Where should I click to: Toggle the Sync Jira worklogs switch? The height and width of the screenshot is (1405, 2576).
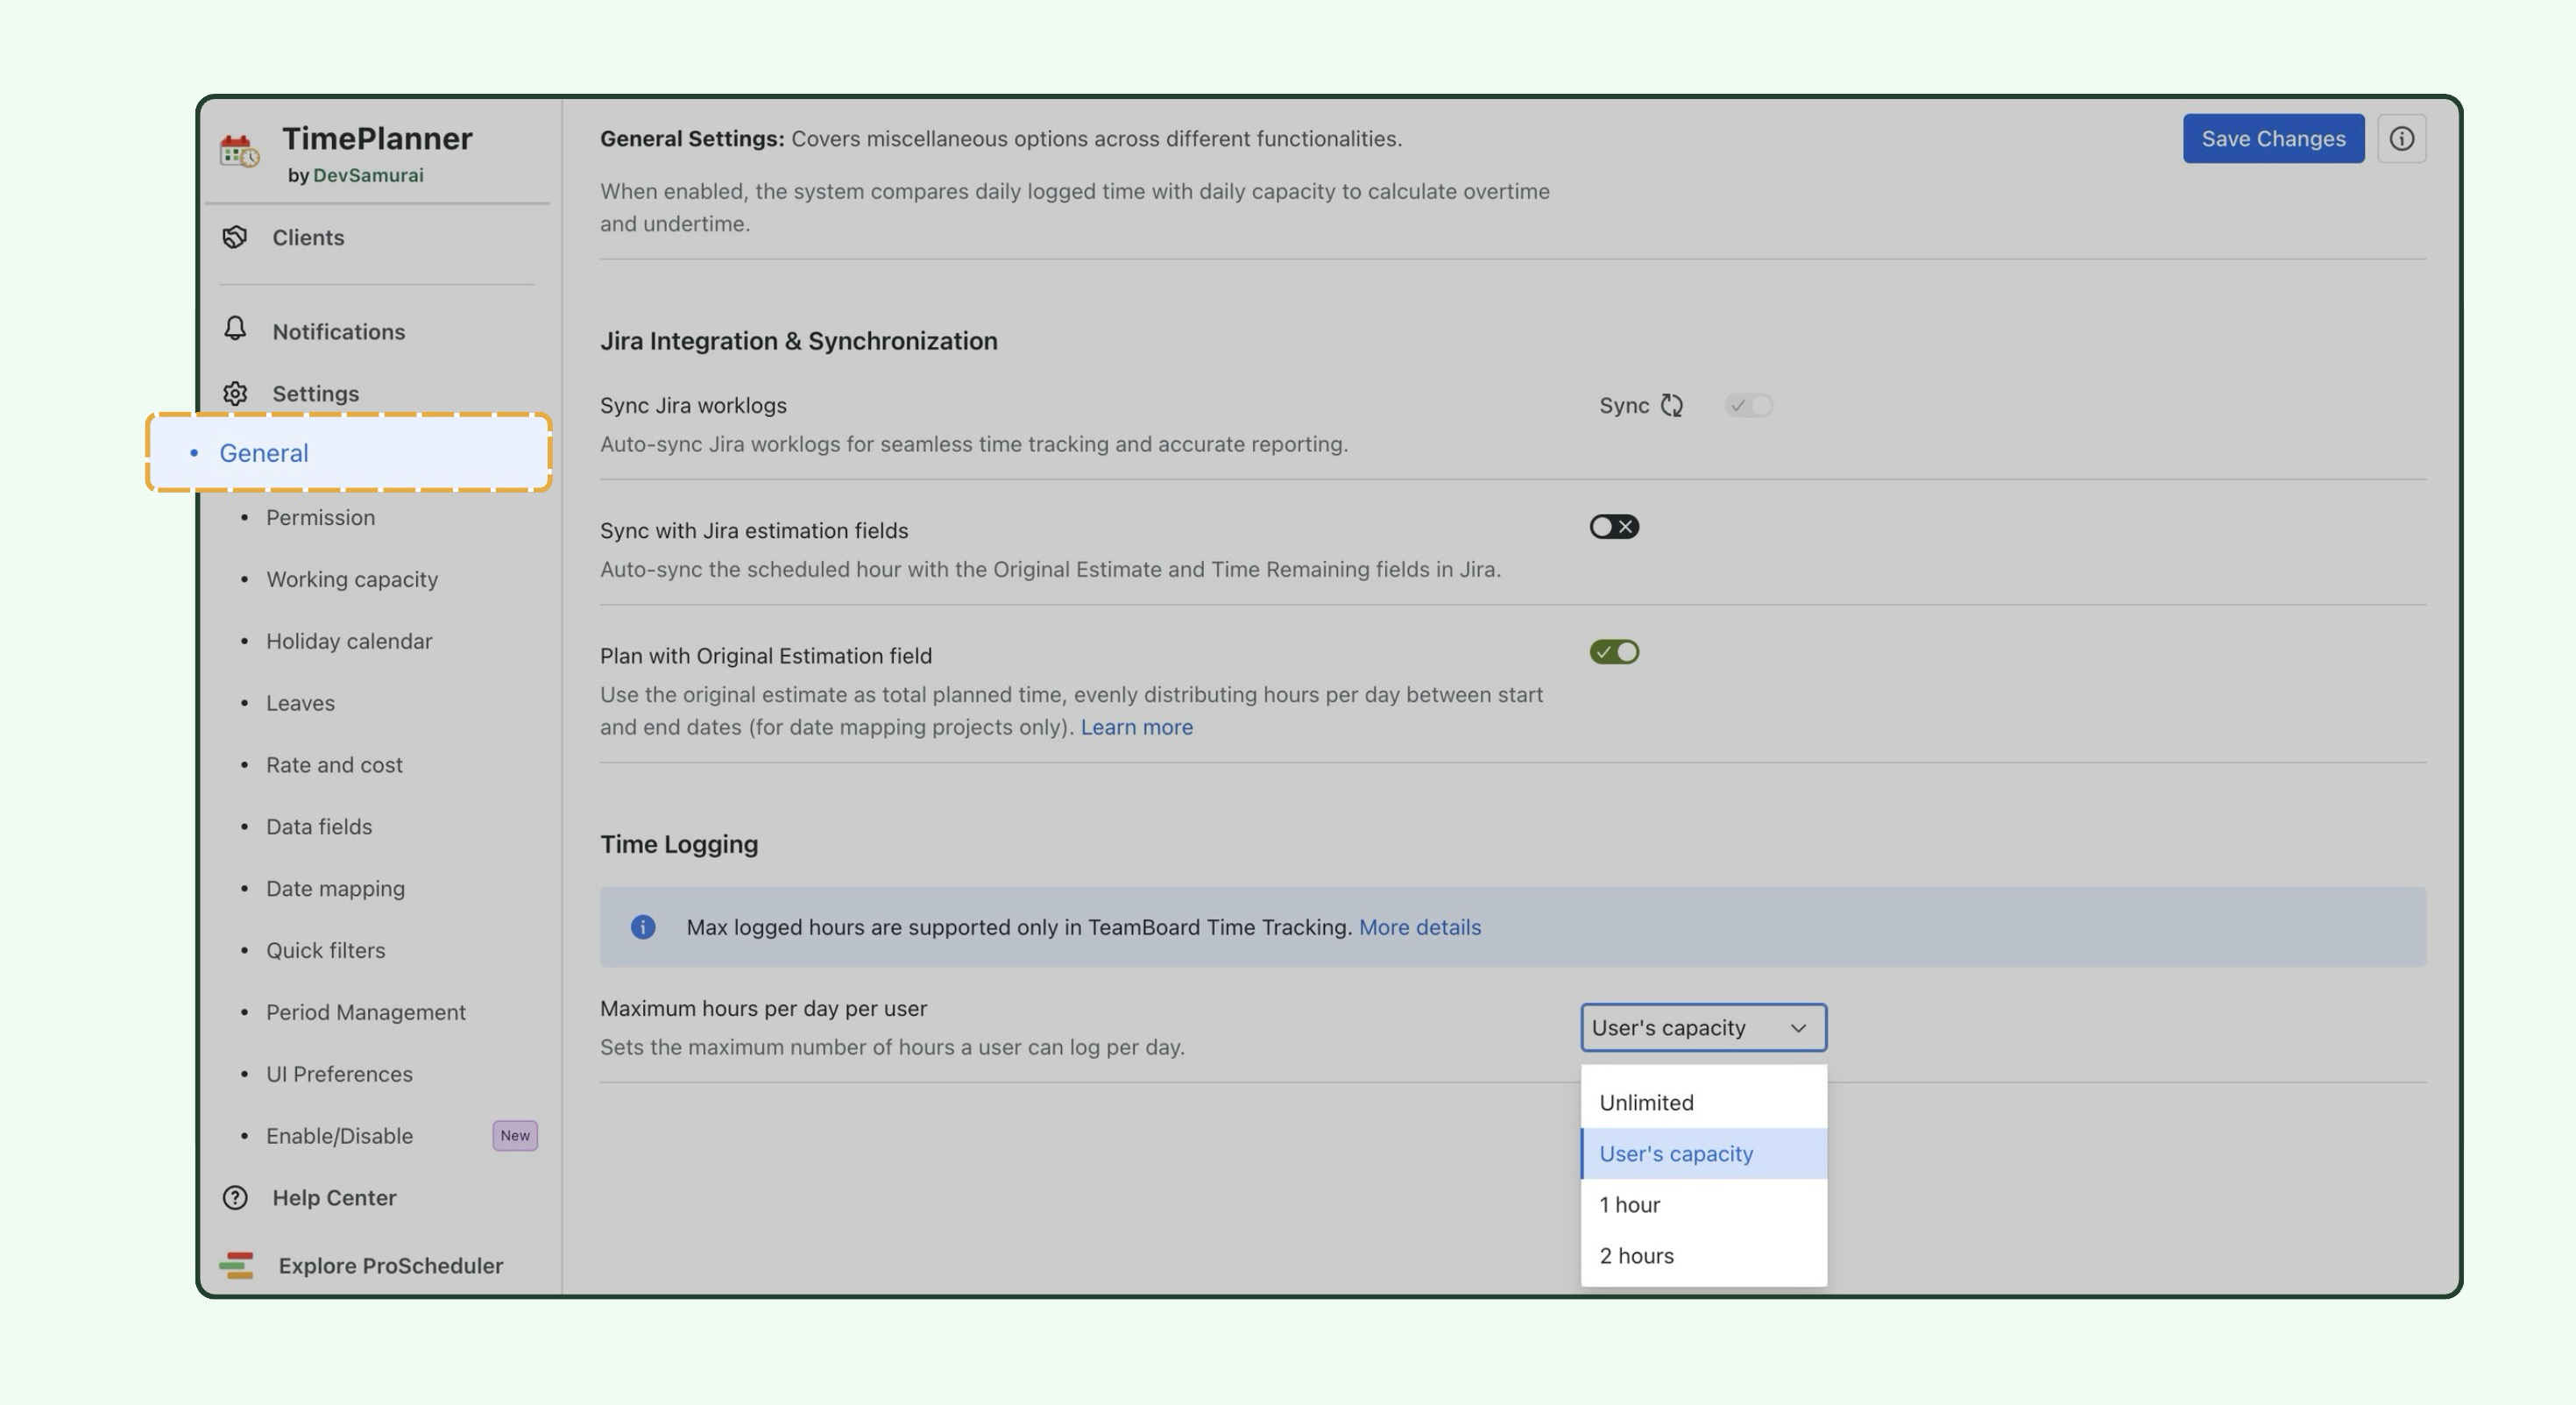tap(1748, 405)
